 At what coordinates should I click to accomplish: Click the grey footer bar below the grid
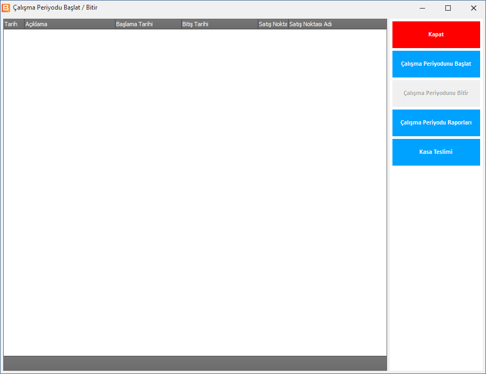195,363
